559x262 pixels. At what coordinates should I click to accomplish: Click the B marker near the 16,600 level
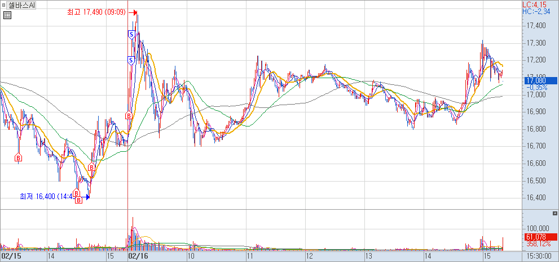tap(91, 167)
